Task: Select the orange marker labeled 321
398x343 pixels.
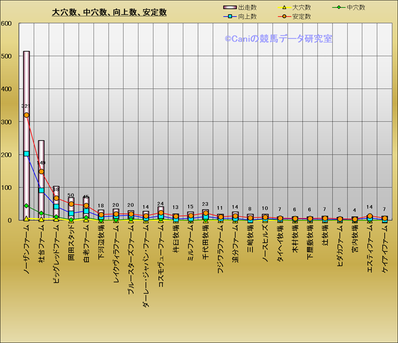Action: (x=26, y=115)
